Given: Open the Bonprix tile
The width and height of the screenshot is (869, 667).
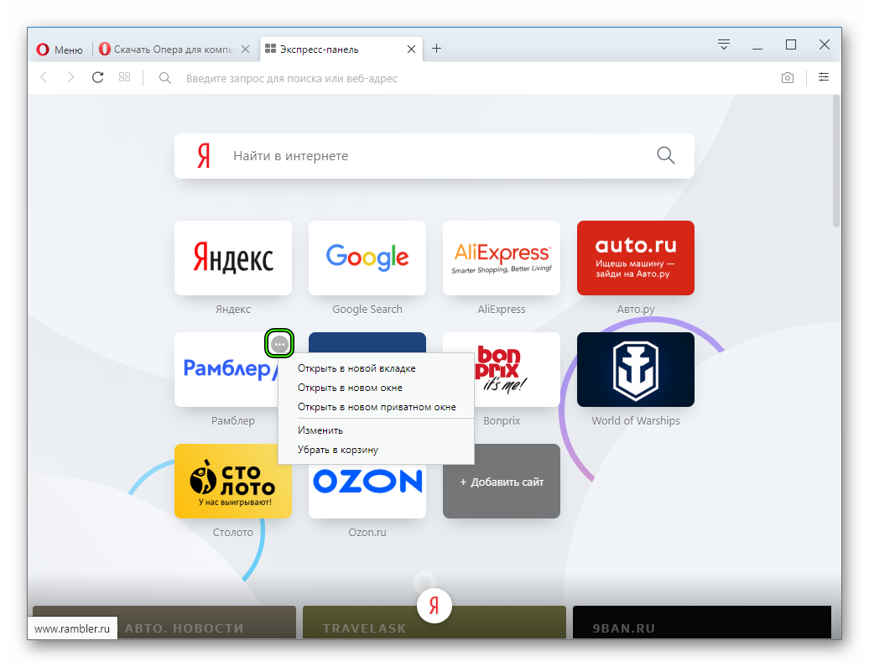Looking at the screenshot, I should [x=517, y=370].
